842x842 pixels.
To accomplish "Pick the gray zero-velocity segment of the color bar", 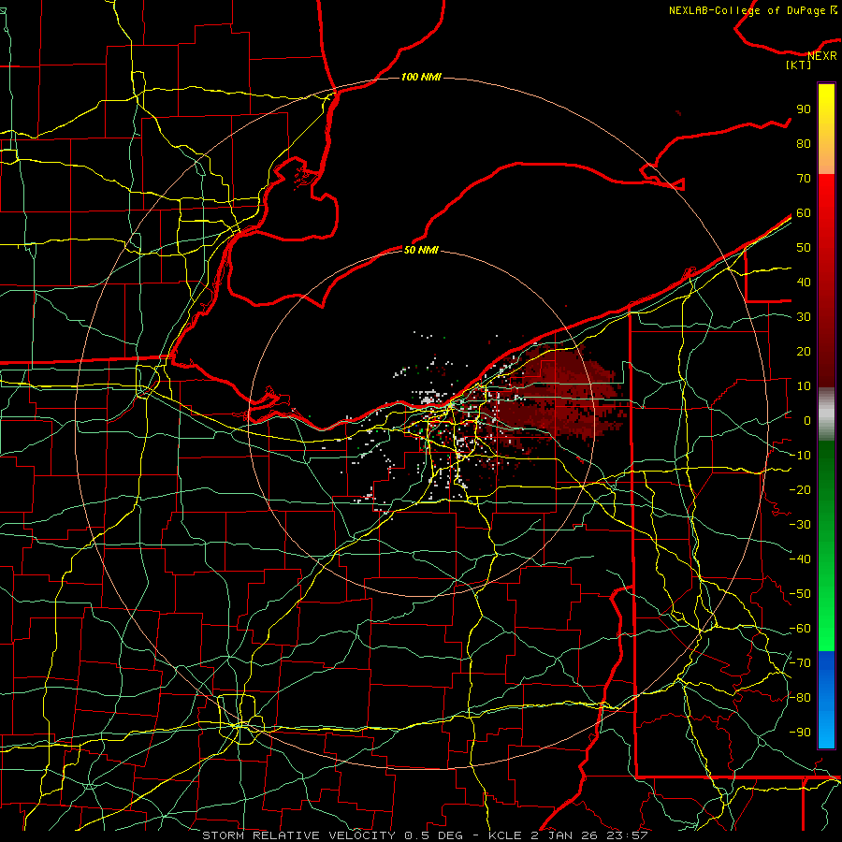I will click(x=826, y=414).
